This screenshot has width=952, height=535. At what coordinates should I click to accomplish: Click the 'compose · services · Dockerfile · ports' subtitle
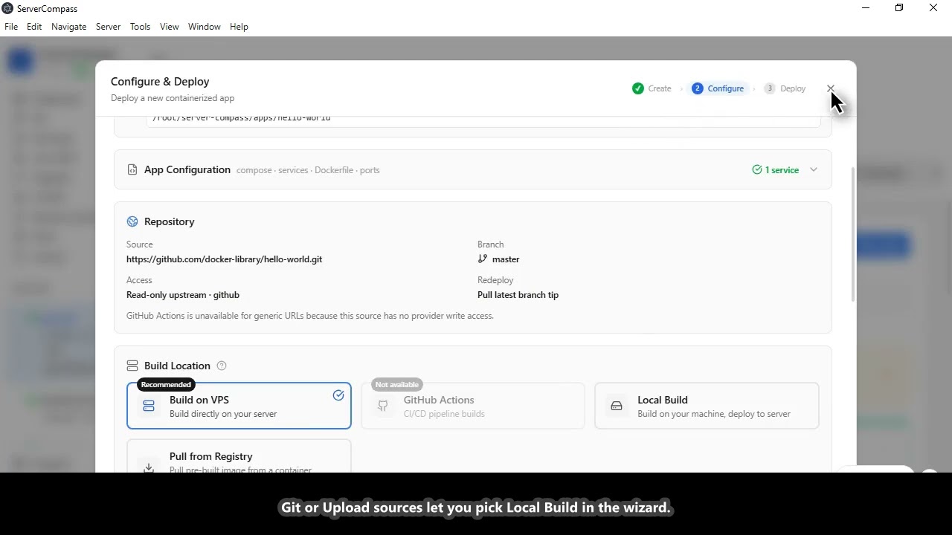coord(308,170)
